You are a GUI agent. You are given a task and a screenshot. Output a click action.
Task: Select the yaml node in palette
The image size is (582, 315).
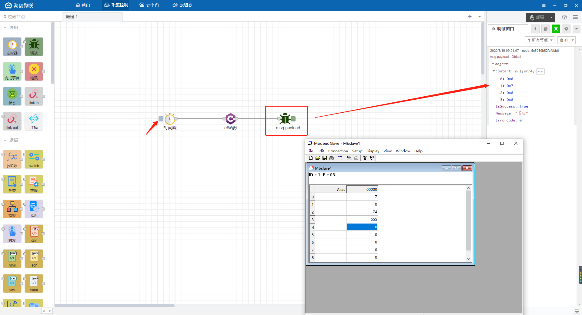click(34, 283)
